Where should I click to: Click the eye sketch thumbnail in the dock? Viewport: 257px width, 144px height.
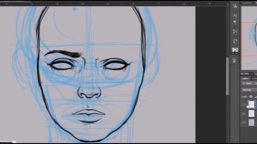coord(235,50)
